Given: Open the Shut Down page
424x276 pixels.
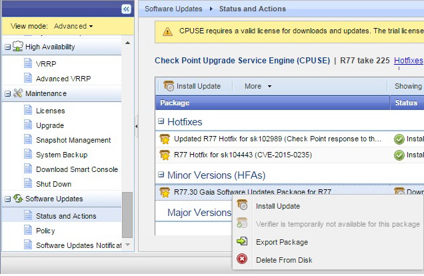Looking at the screenshot, I should point(53,184).
